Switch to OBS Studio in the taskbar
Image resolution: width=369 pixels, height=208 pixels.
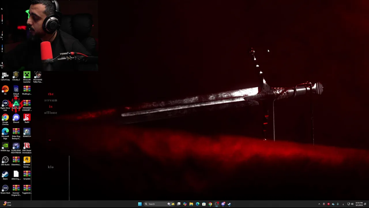coord(216,204)
